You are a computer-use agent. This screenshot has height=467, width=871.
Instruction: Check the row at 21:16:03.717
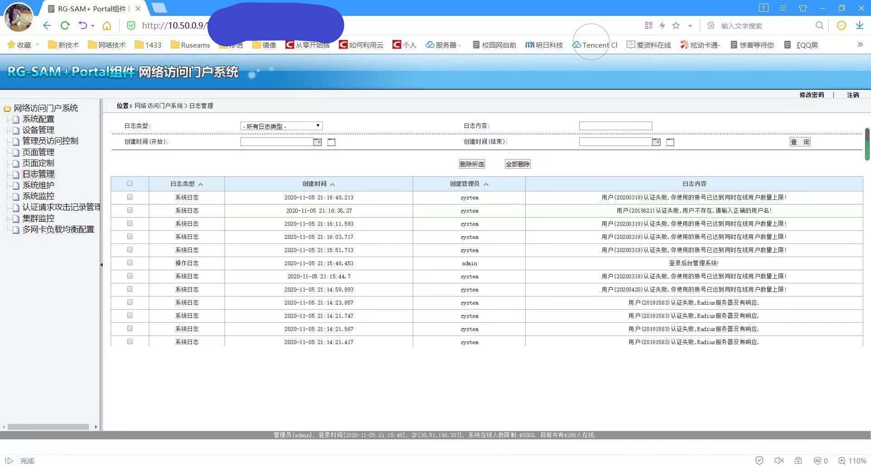[x=130, y=236]
